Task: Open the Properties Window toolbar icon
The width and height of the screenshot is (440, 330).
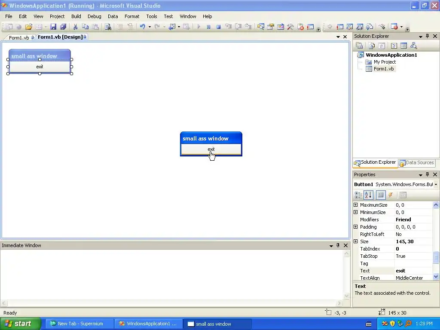Action: pos(271,27)
